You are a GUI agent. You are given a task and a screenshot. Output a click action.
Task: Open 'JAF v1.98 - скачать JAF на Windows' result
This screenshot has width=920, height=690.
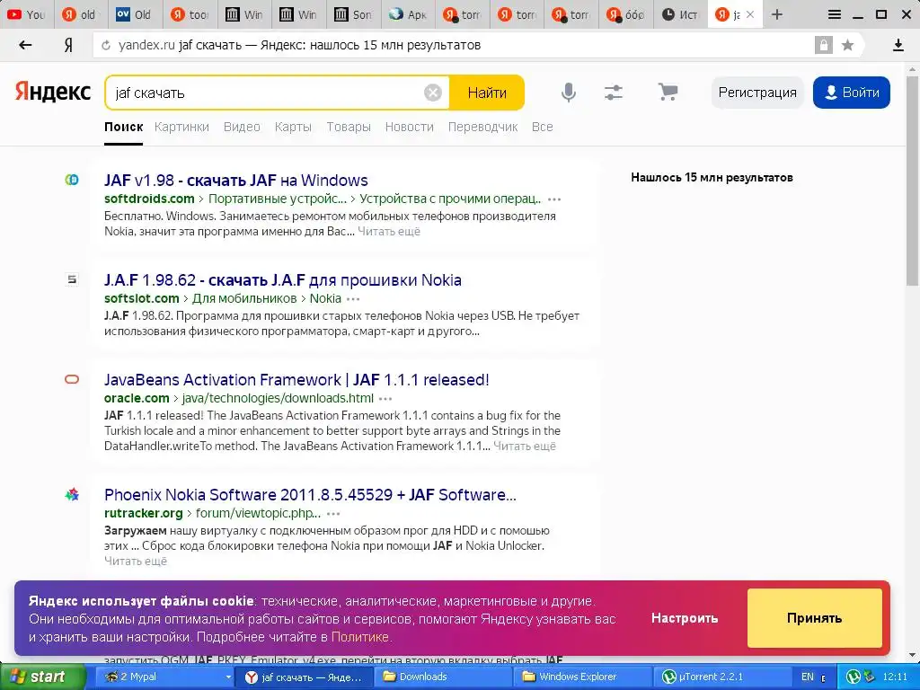coord(236,180)
